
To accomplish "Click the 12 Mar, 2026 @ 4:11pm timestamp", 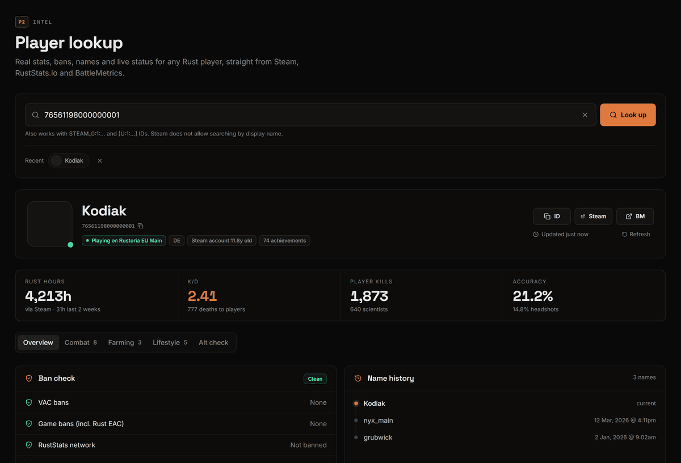I will [x=625, y=420].
